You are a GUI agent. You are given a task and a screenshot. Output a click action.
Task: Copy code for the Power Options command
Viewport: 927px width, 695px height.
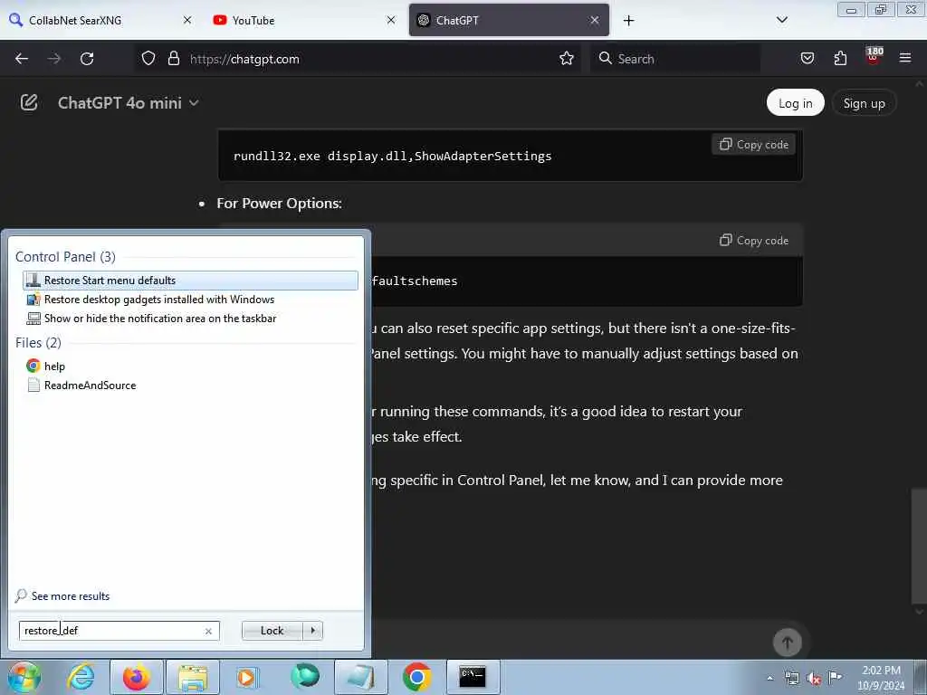tap(754, 240)
